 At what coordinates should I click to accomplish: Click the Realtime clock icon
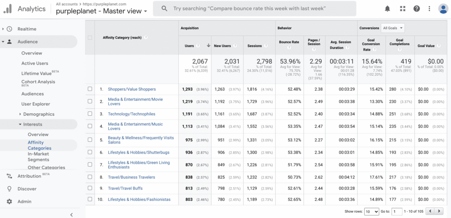[10, 29]
